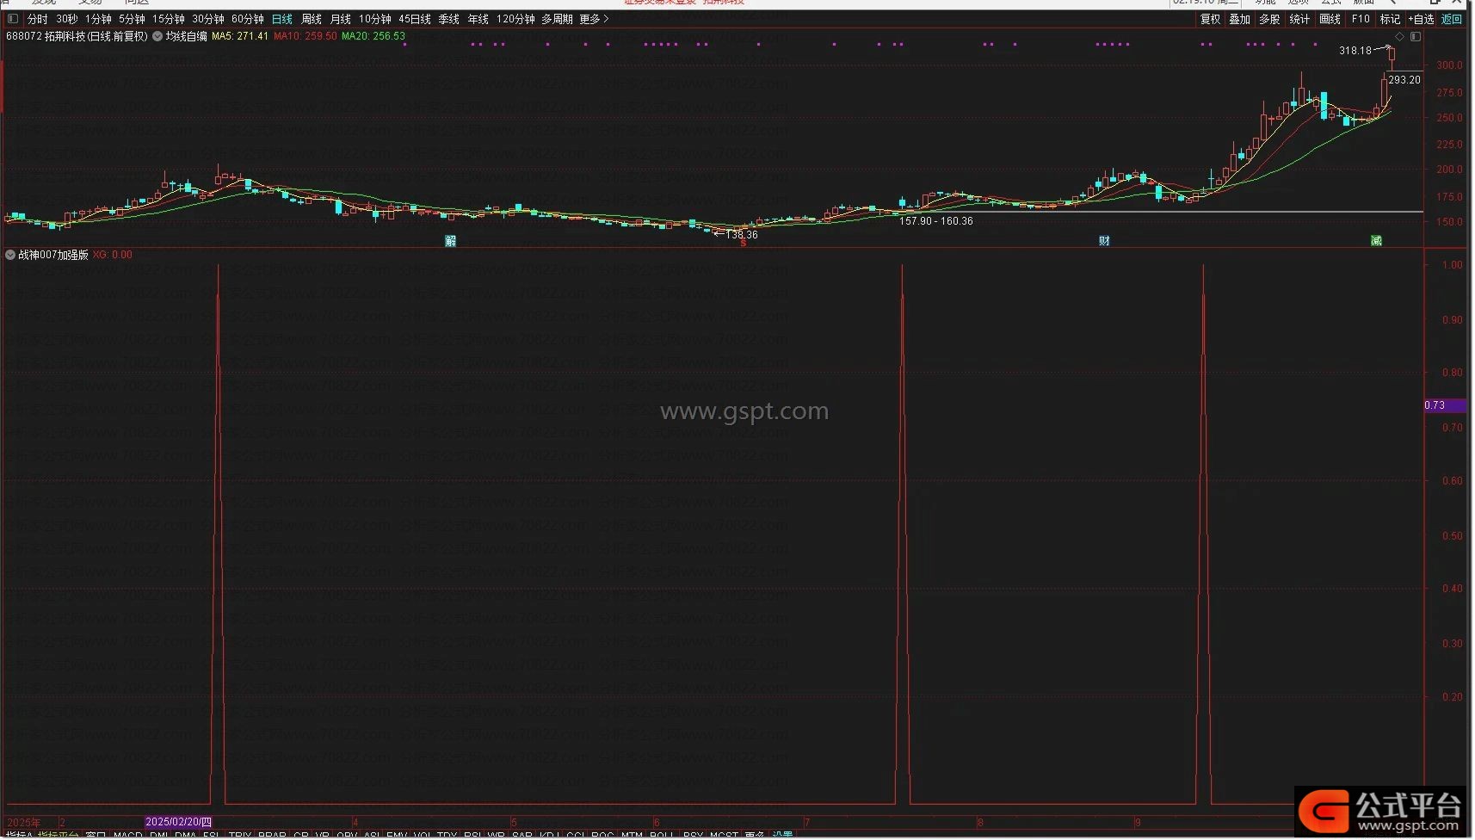The image size is (1475, 840).
Task: Open the 均线自编 indicator dropdown circle
Action: click(x=157, y=37)
